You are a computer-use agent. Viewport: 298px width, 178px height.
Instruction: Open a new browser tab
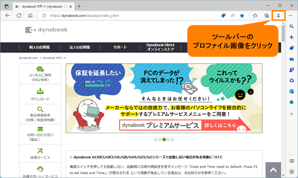79,6
